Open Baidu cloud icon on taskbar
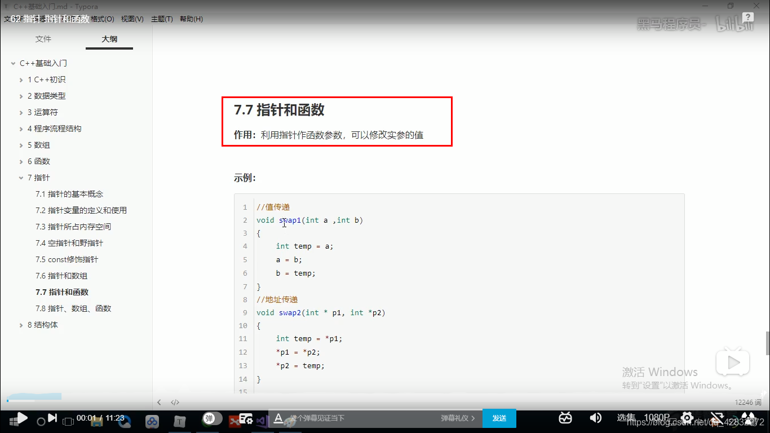 tap(152, 421)
